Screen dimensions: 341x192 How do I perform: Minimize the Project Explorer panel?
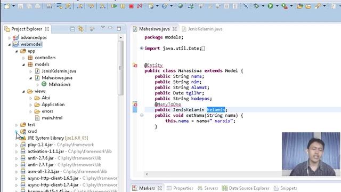click(x=110, y=28)
